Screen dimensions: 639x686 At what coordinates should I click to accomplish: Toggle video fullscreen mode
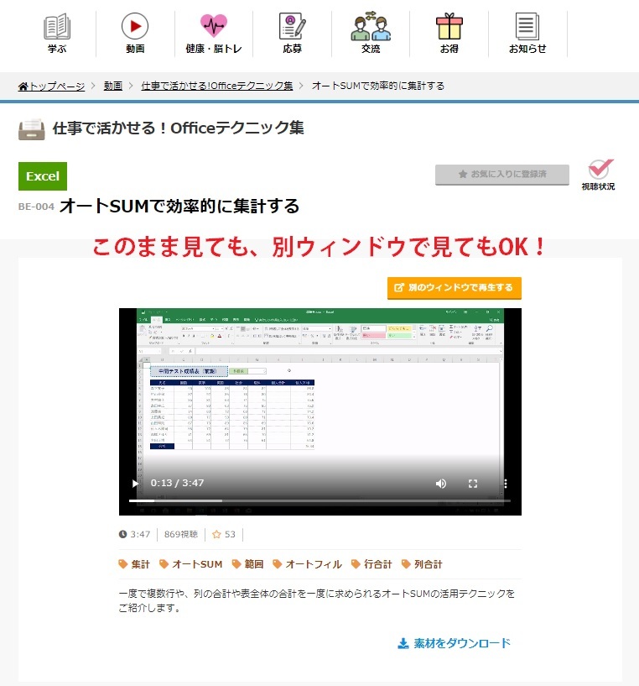473,483
